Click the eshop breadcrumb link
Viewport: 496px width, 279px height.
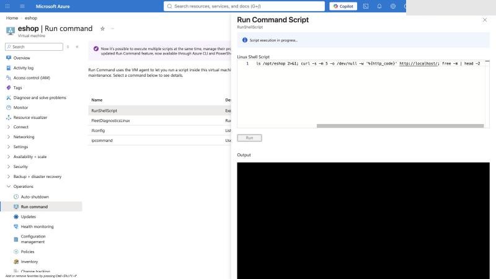coord(31,18)
